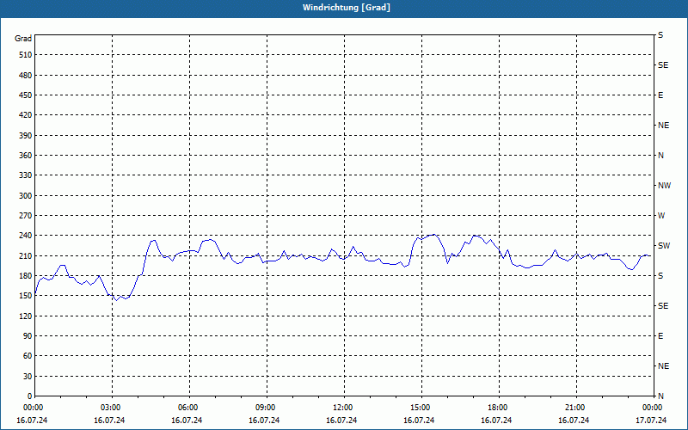Select the 210 y-axis value
The width and height of the screenshot is (688, 430).
[x=26, y=255]
